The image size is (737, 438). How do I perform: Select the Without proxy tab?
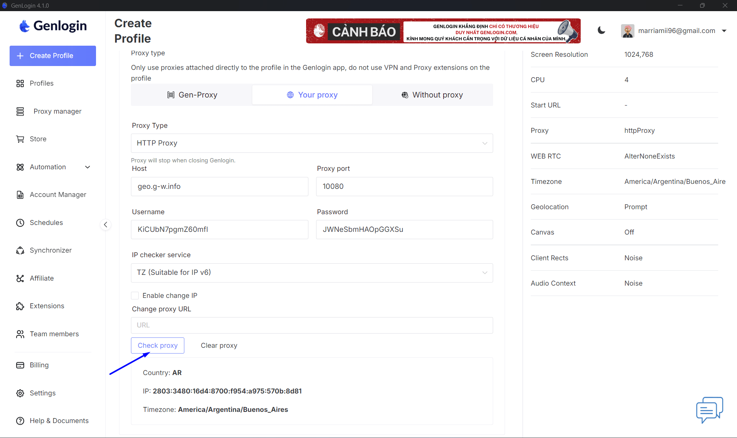point(432,95)
